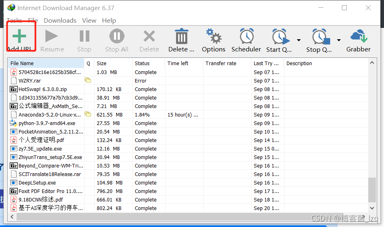Sort by the File Name column header
The image size is (384, 227).
point(46,63)
